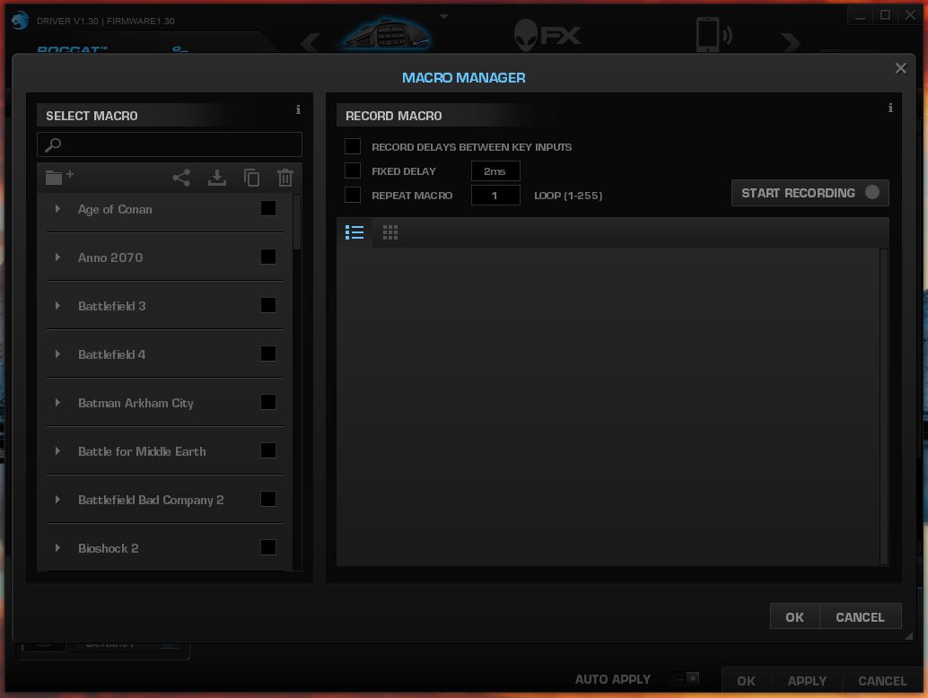Screen dimensions: 928x698
Task: Confirm with the OK button
Action: 793,616
